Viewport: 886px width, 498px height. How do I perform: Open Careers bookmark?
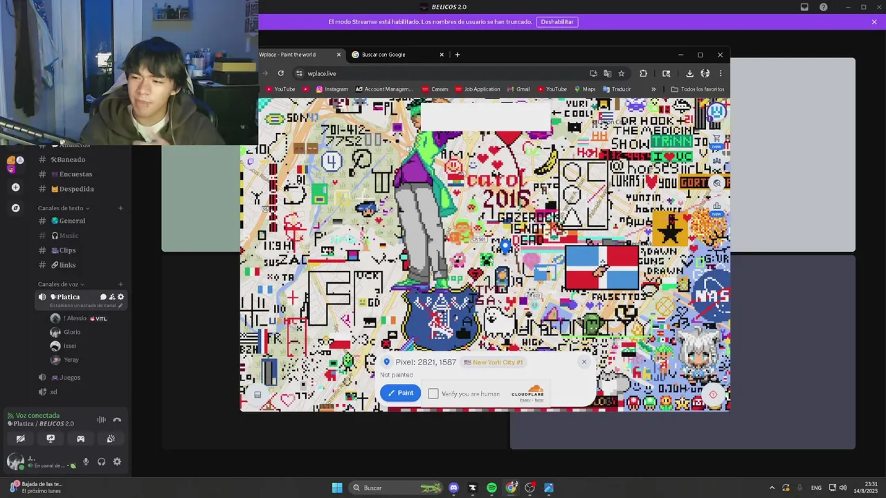tap(435, 89)
